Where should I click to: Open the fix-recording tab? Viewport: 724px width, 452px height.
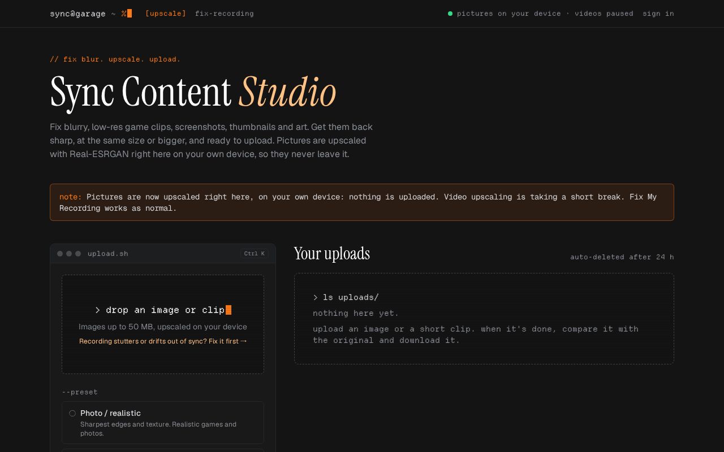[x=225, y=14]
